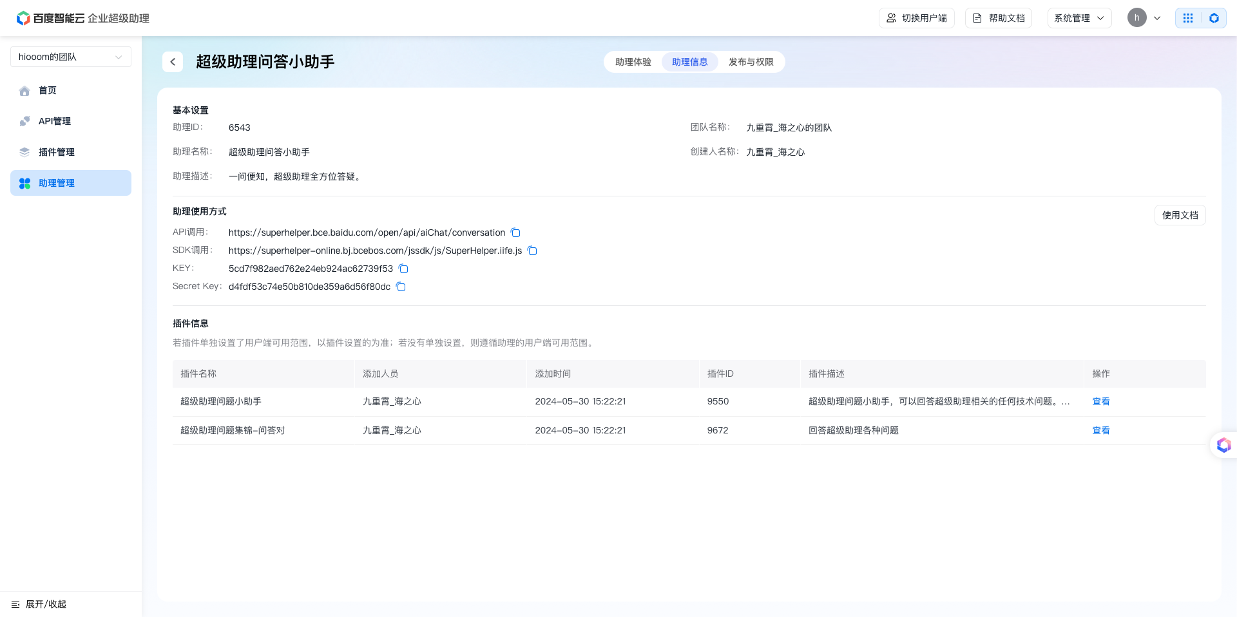Click team name 九重霄_海之心的团队

click(789, 128)
